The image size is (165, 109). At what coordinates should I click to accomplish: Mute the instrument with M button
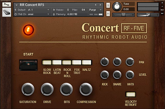point(108,13)
